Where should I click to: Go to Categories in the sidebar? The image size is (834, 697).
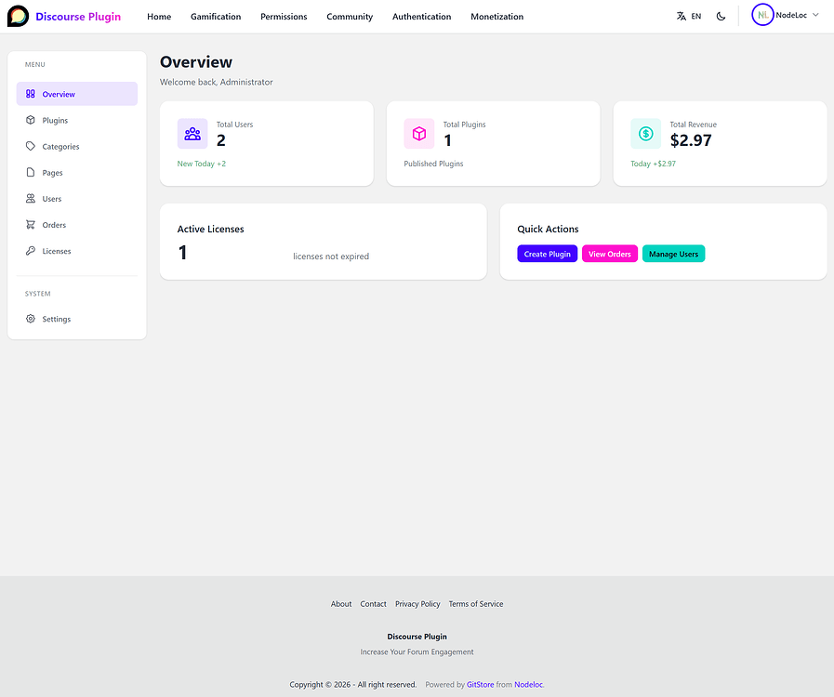[60, 147]
